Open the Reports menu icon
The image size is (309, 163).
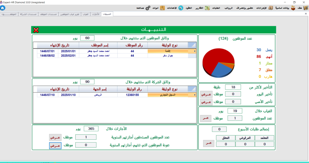207,8
